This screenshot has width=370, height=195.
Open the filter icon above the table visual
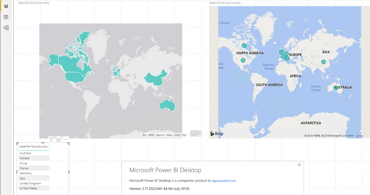pos(51,139)
